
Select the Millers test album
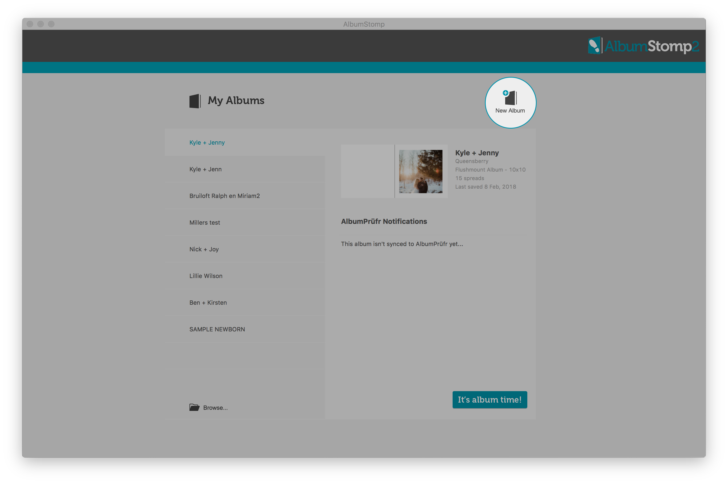pos(245,223)
